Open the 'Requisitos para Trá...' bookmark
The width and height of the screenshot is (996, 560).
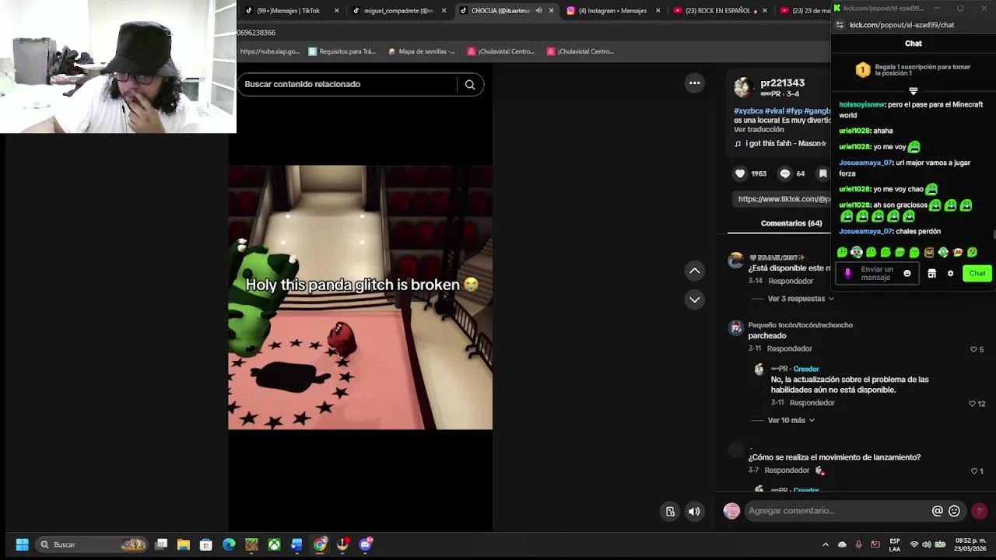pos(342,51)
